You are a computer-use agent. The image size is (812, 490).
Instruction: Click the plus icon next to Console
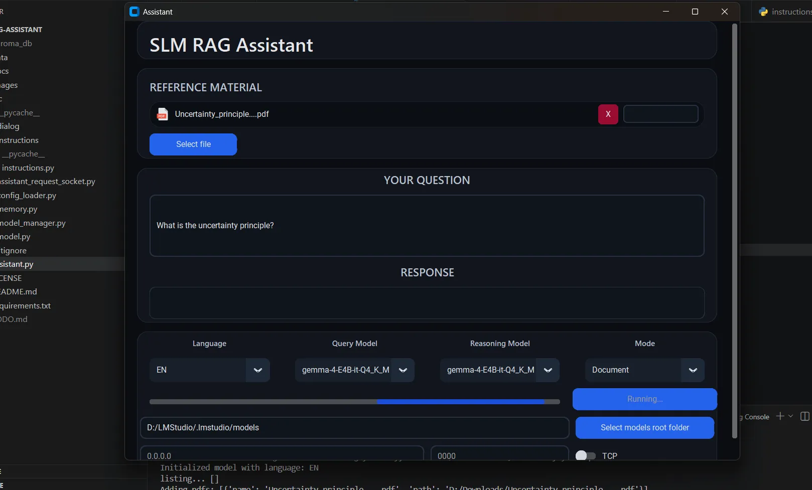[x=780, y=416]
